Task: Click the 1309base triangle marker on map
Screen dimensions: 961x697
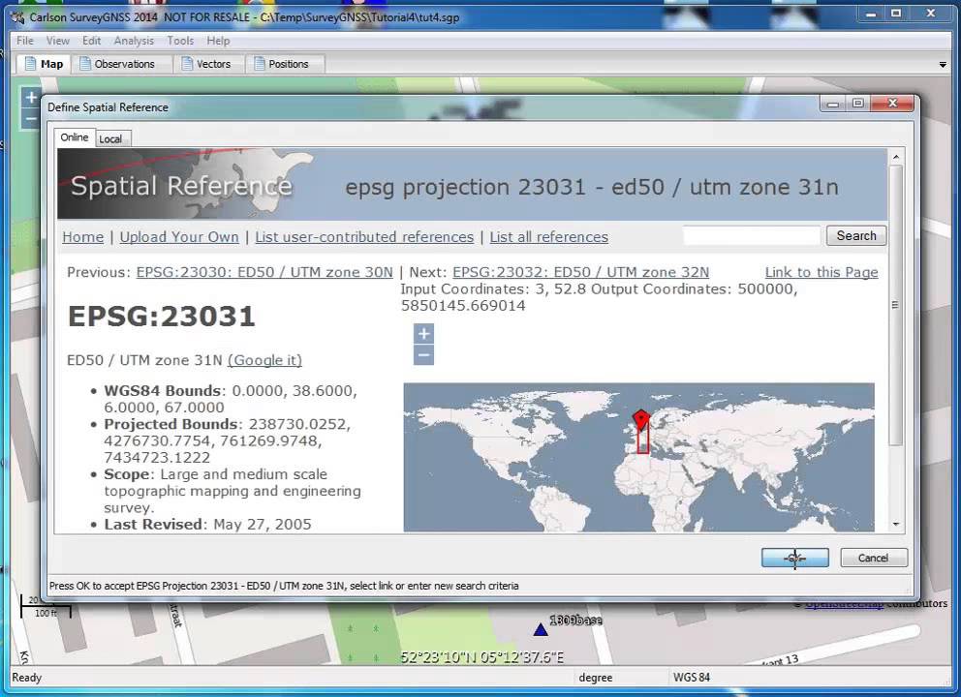Action: (540, 629)
